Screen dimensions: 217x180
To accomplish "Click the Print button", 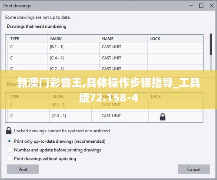I will tap(23, 169).
